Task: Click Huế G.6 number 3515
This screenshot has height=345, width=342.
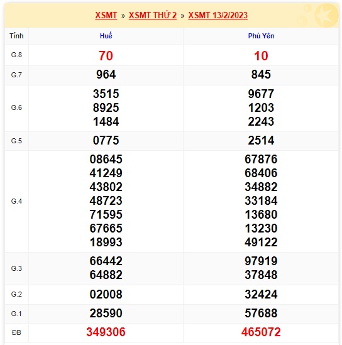Action: 106,94
